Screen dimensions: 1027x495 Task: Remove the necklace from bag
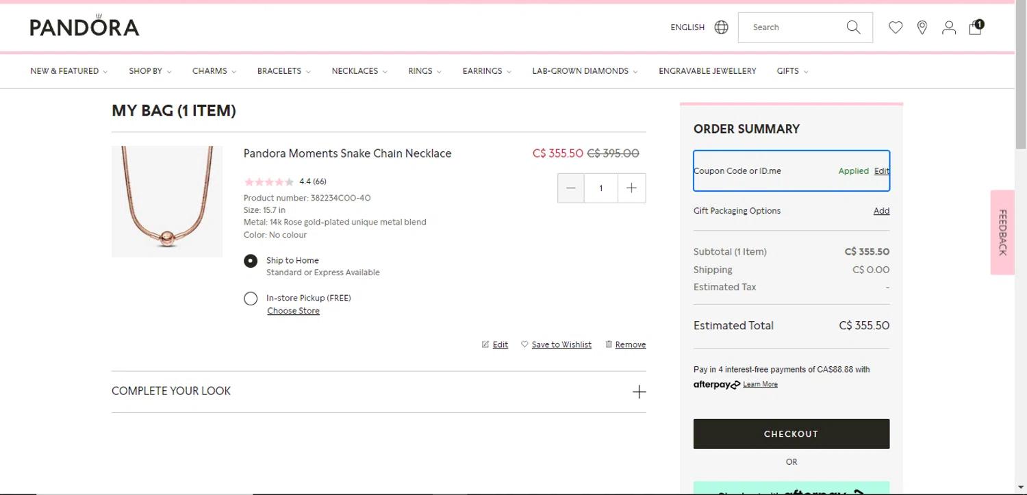[625, 345]
